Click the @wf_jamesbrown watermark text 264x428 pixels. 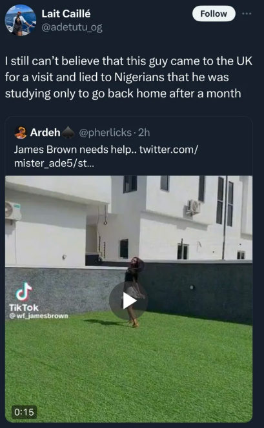(39, 316)
